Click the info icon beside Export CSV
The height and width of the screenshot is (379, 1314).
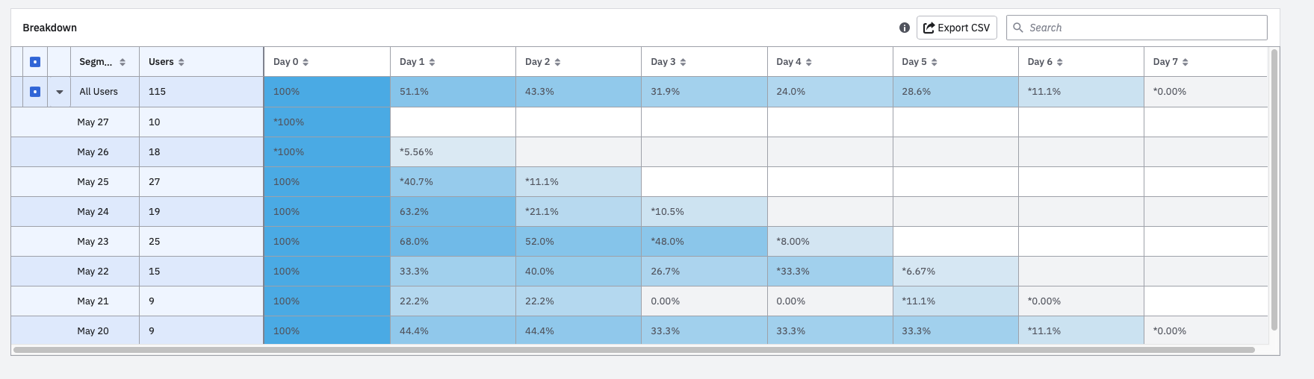tap(905, 28)
